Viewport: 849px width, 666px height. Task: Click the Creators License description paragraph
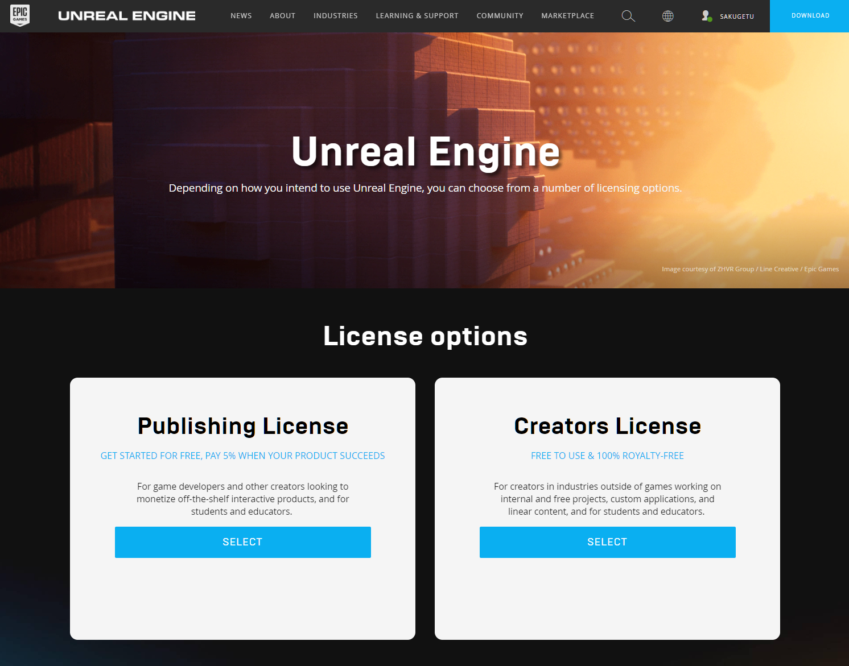coord(608,499)
